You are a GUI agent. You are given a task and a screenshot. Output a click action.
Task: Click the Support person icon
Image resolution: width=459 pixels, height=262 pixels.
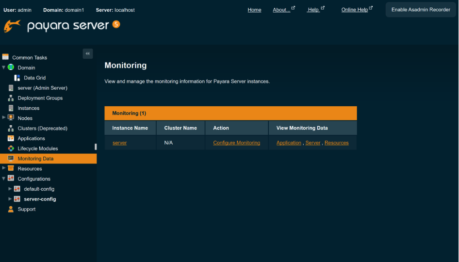[x=11, y=209]
